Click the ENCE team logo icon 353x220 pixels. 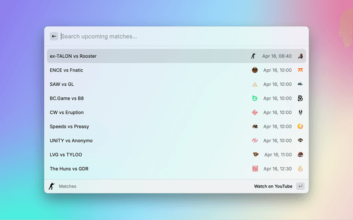pos(255,70)
